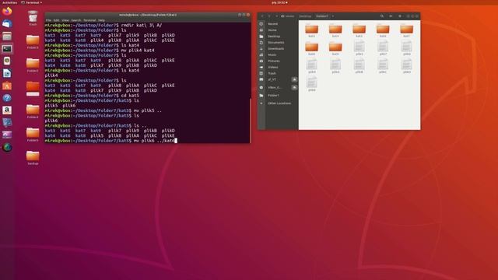Select the plik7 file in Files

[x=383, y=48]
